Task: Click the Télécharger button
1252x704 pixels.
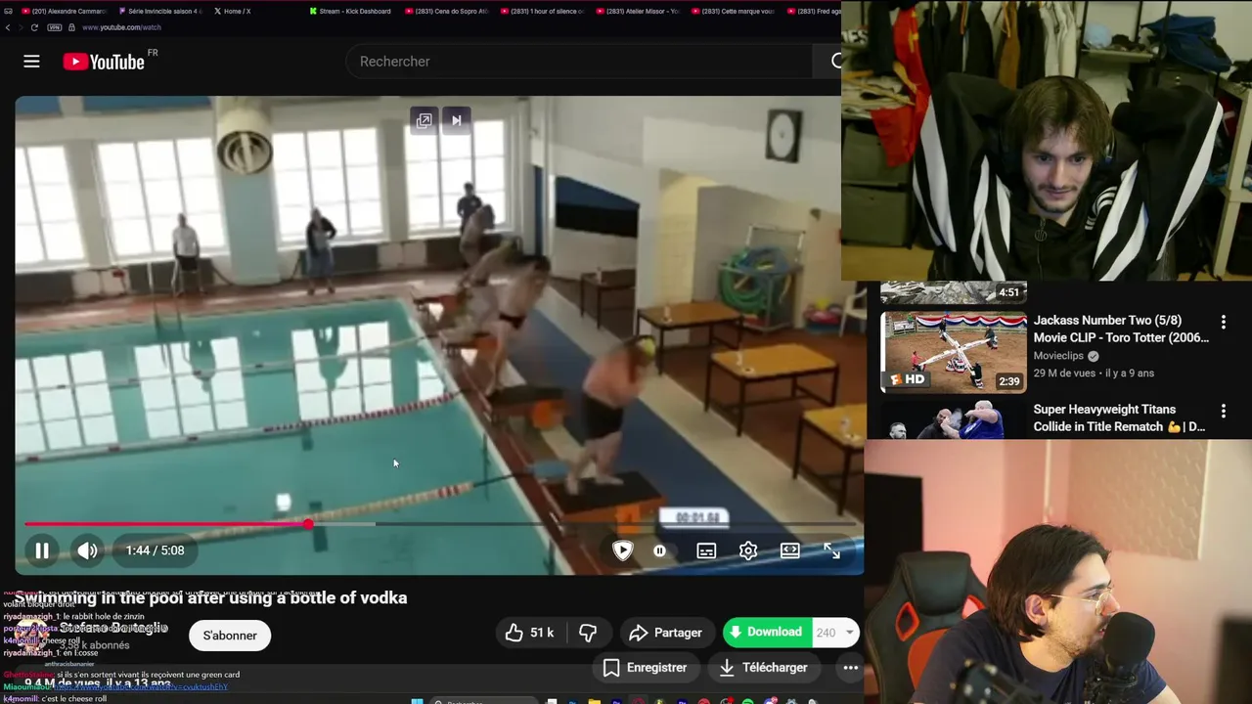Action: click(x=763, y=668)
